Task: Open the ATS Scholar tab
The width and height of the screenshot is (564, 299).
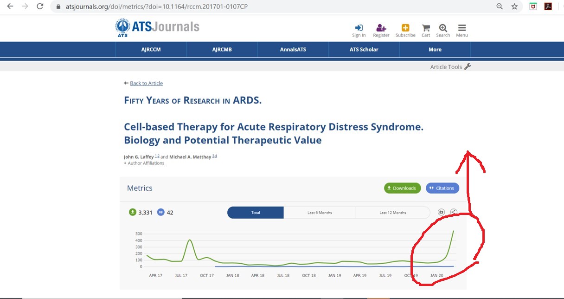Action: [364, 49]
